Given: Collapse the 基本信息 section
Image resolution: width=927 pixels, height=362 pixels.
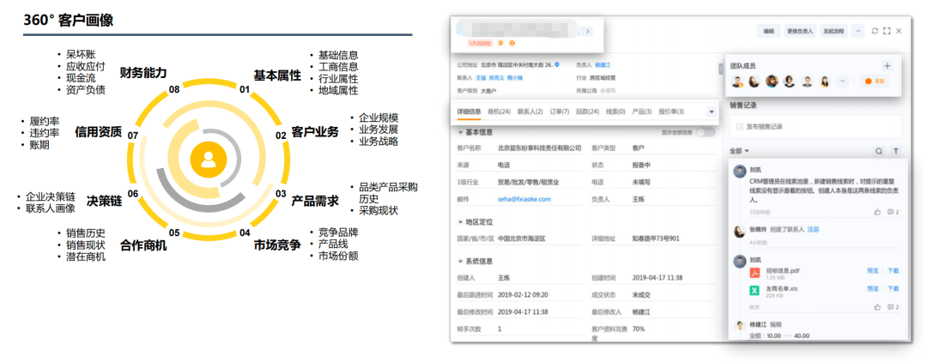Looking at the screenshot, I should 459,133.
